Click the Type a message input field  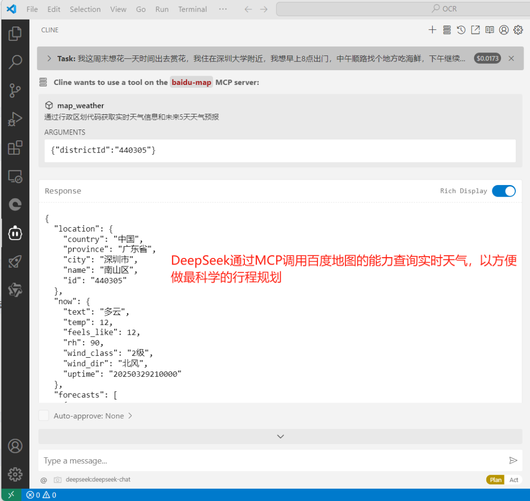pos(196,460)
